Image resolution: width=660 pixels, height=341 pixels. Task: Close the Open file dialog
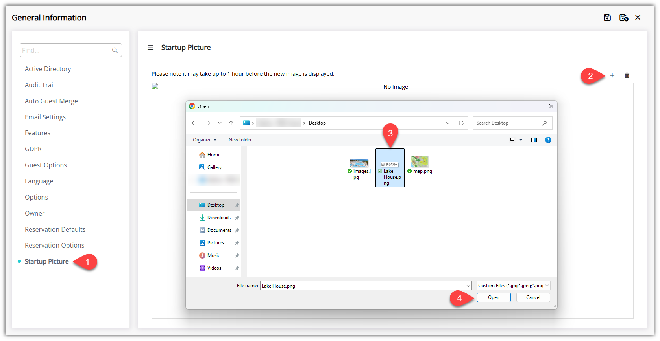coord(551,106)
